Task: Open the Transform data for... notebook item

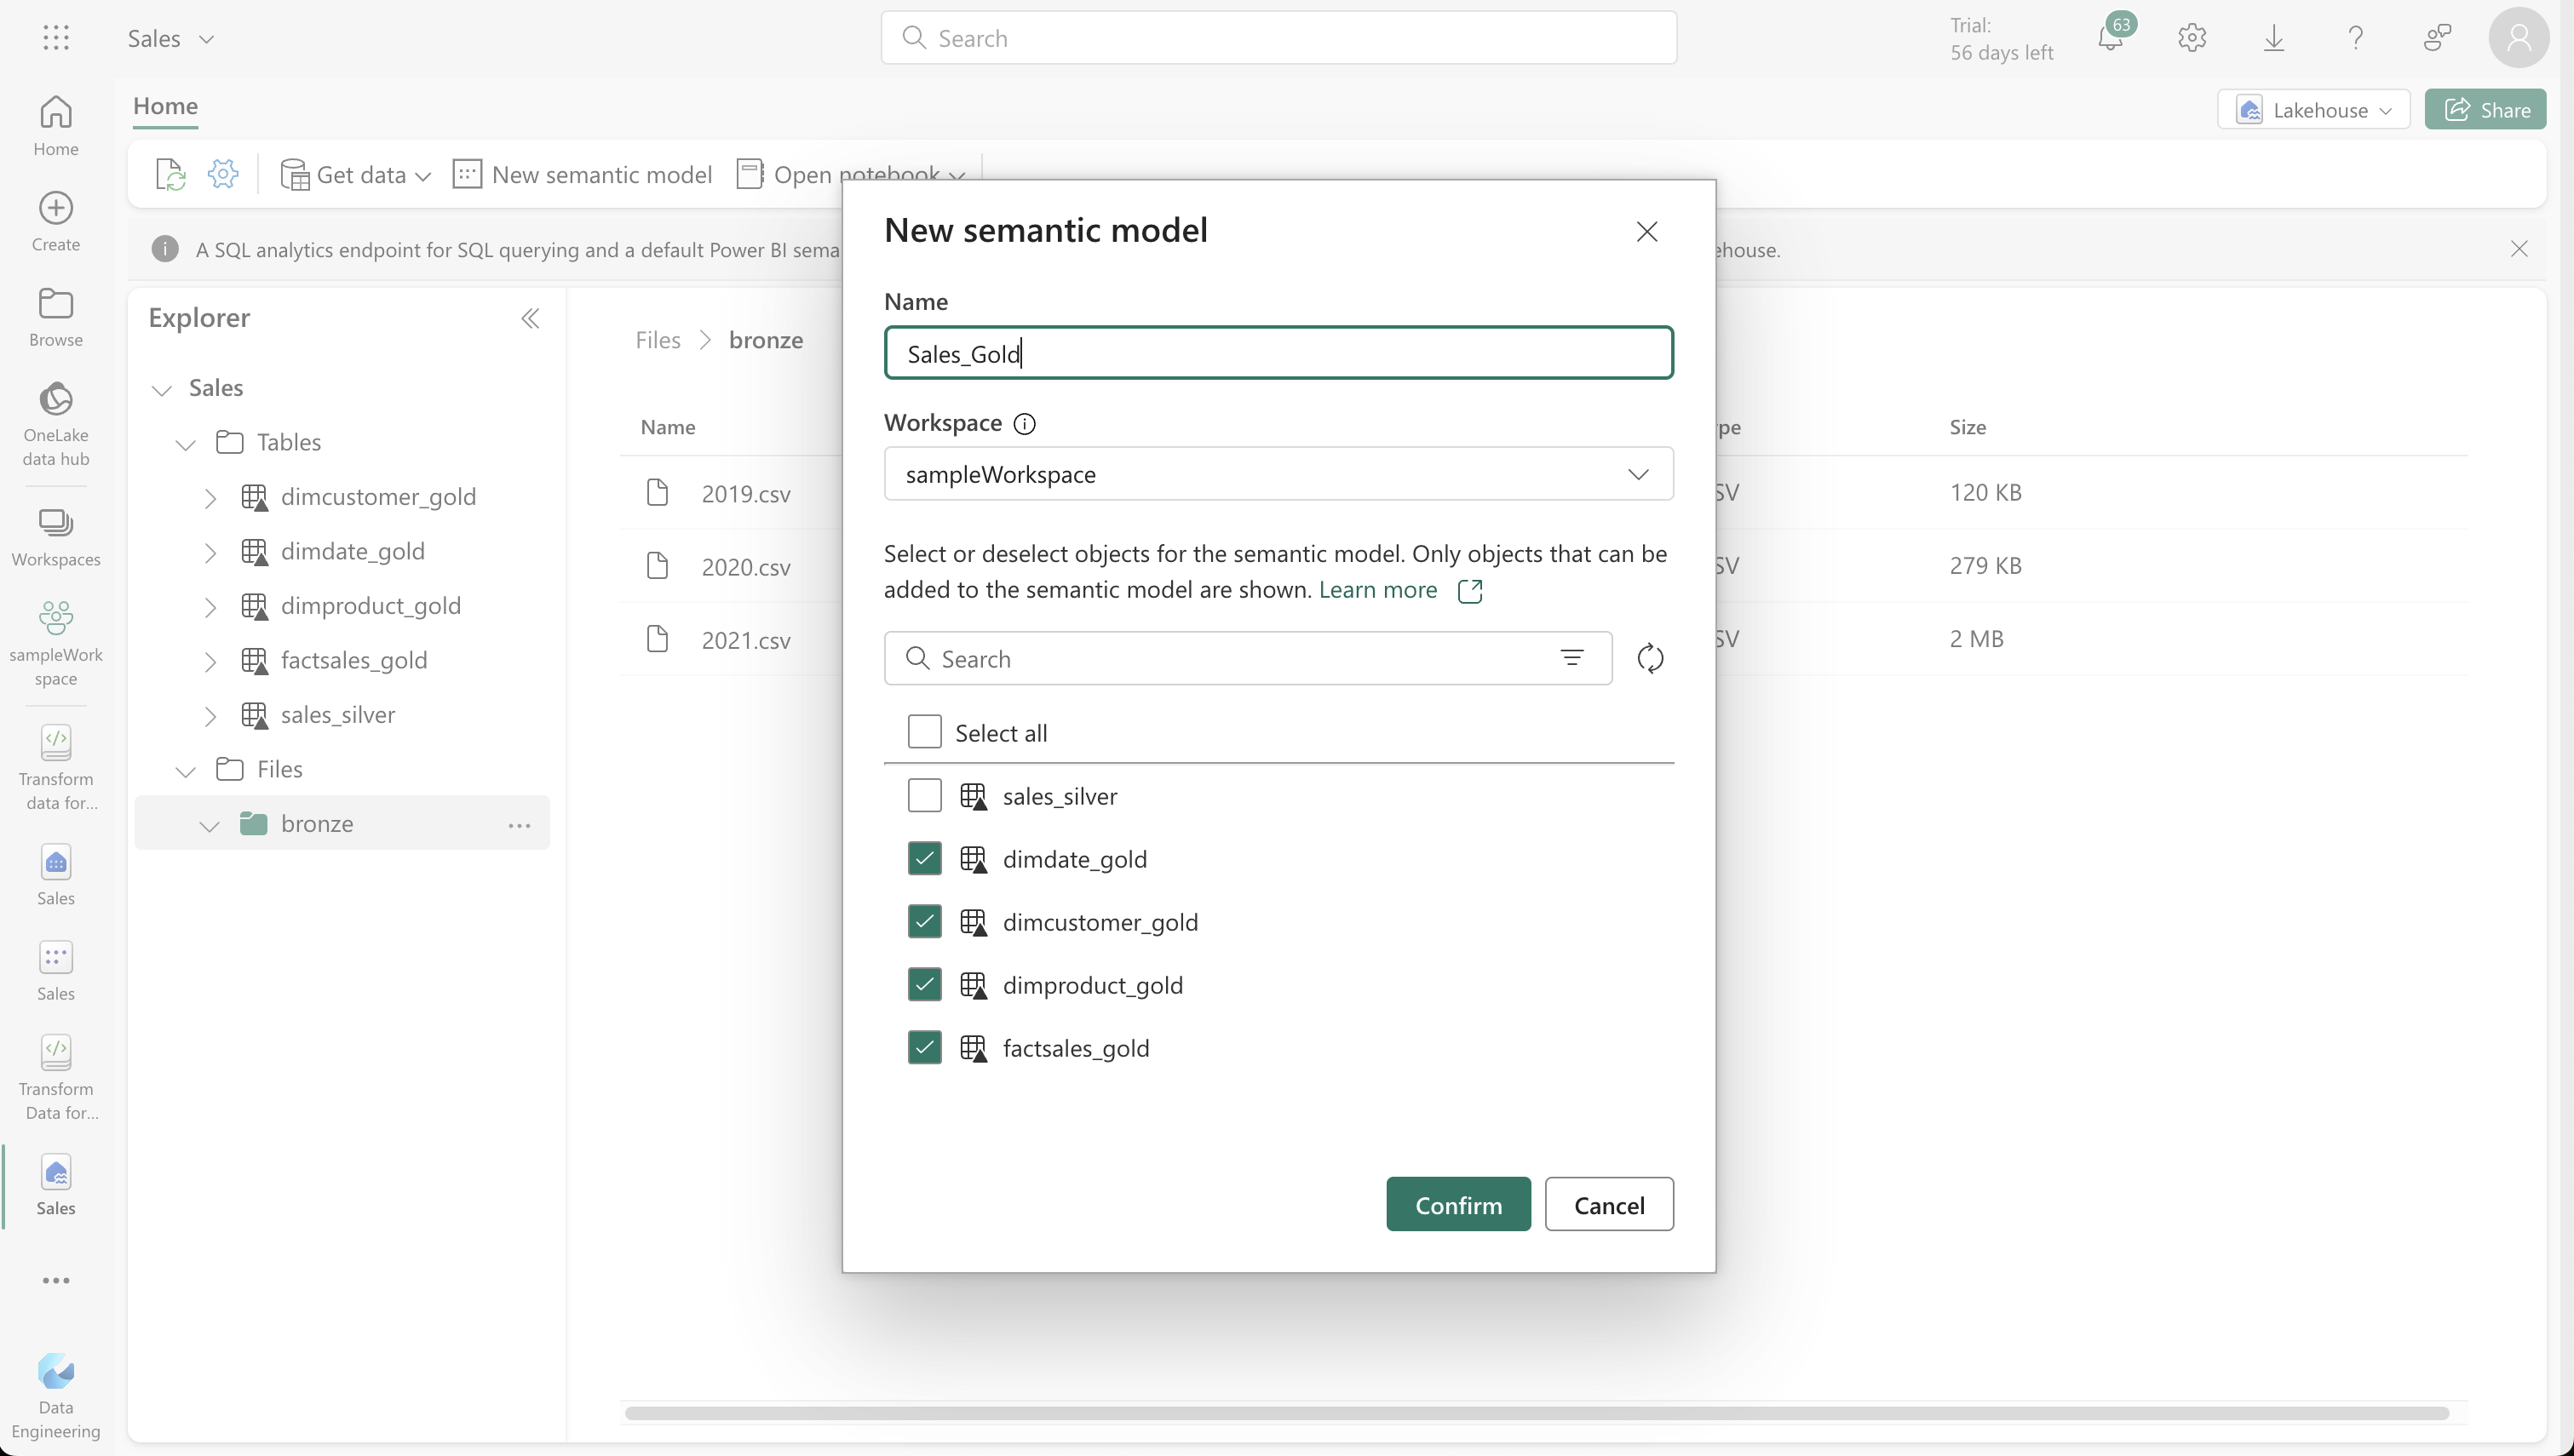Action: point(56,768)
